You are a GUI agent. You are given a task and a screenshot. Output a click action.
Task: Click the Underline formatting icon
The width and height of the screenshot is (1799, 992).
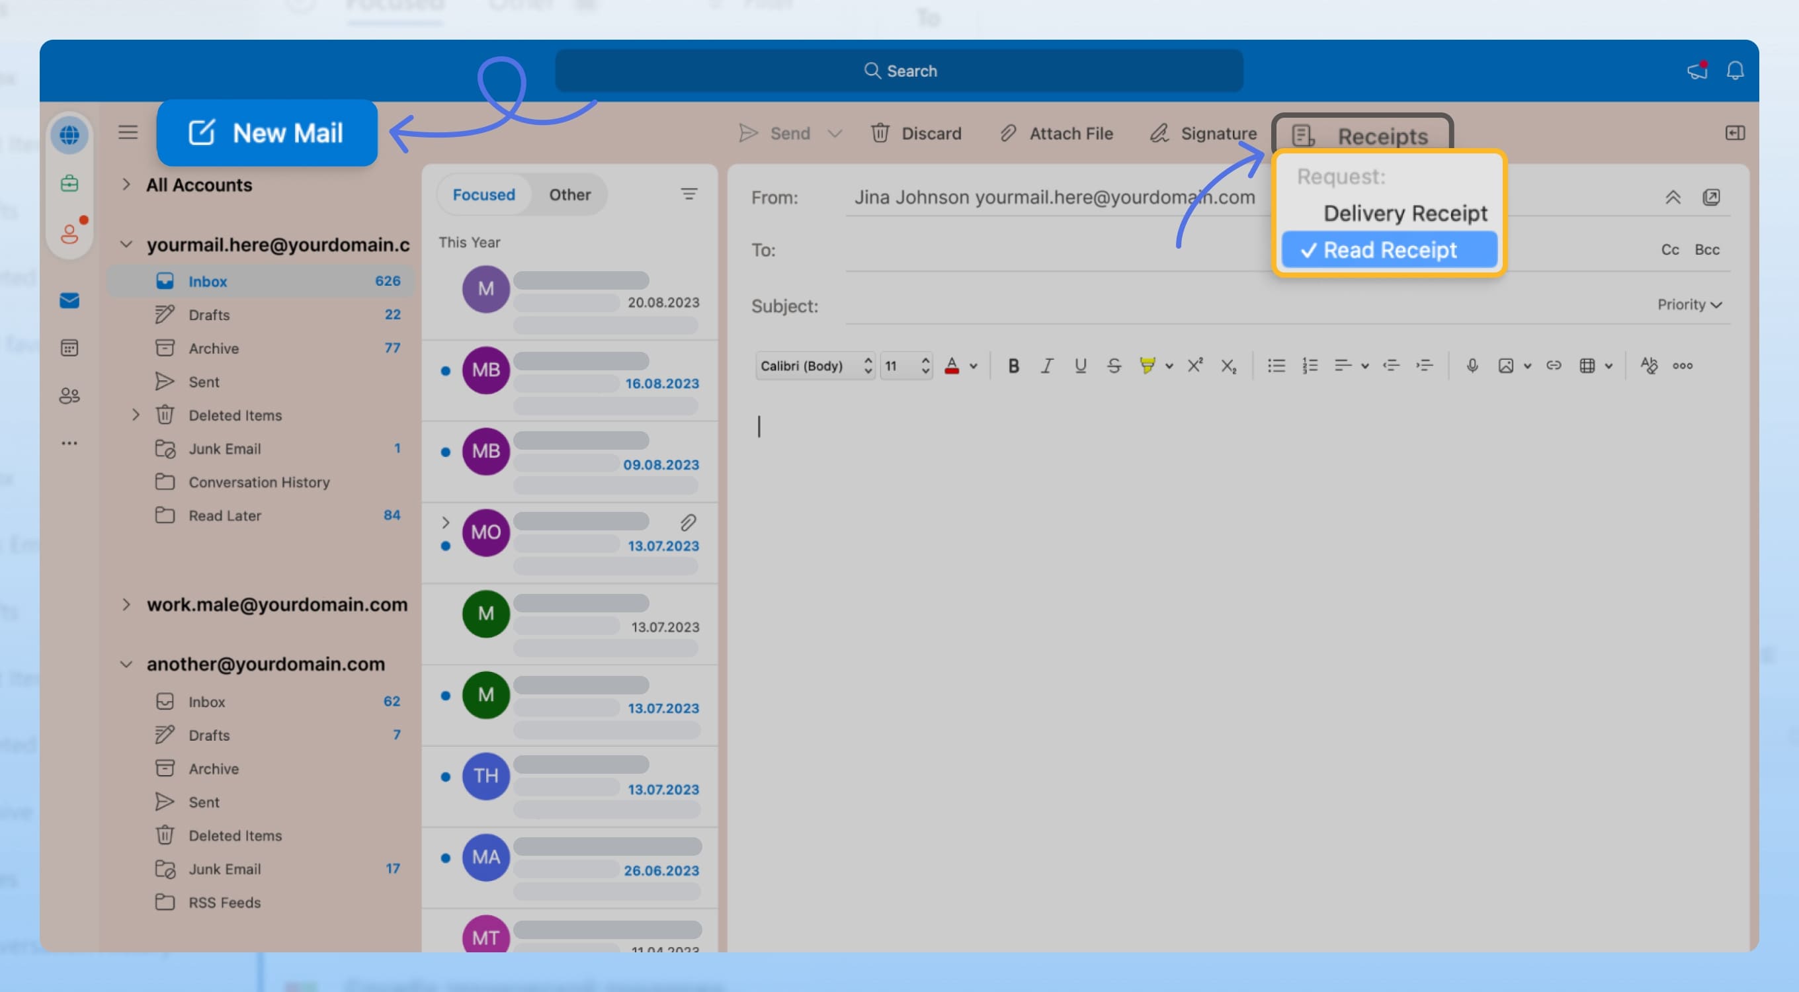[x=1079, y=365]
